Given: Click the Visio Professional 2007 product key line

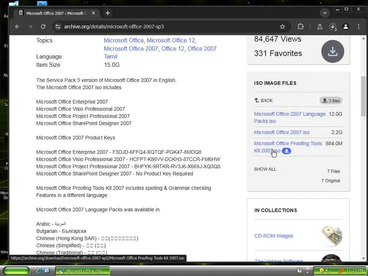Looking at the screenshot, I should tap(128, 159).
